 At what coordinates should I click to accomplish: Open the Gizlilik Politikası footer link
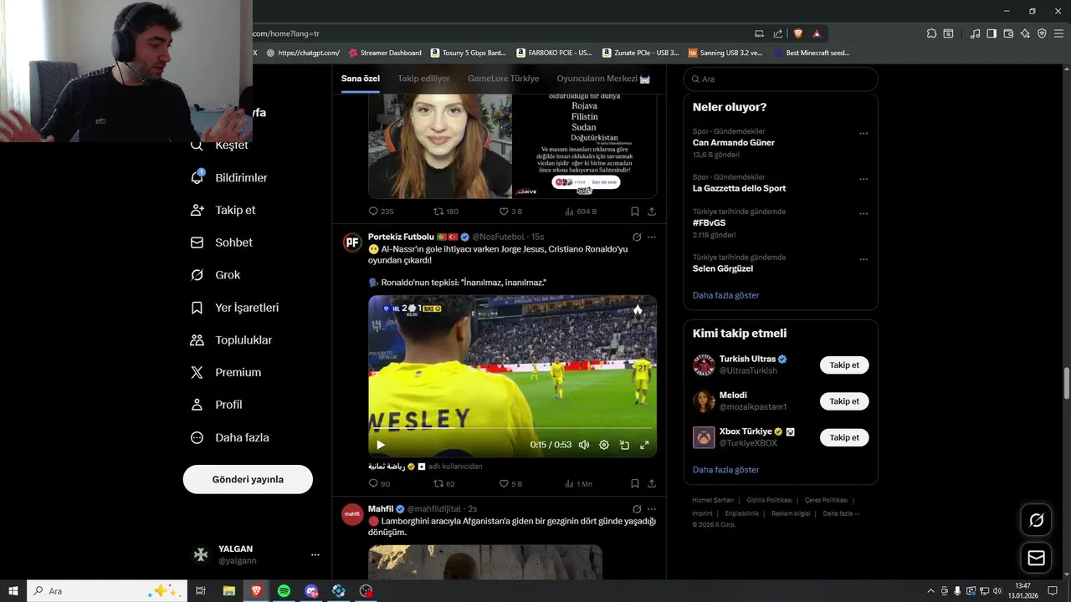769,500
